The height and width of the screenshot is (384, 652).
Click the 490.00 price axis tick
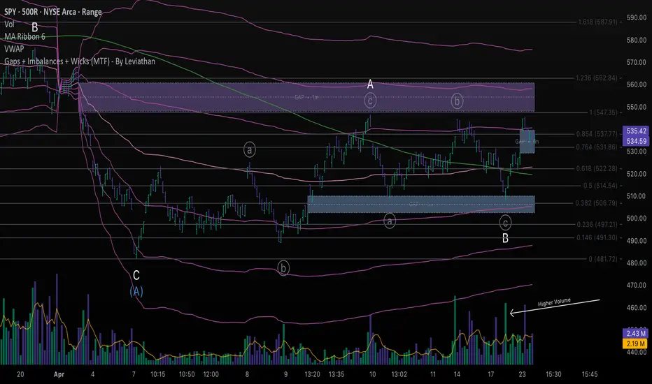(637, 240)
